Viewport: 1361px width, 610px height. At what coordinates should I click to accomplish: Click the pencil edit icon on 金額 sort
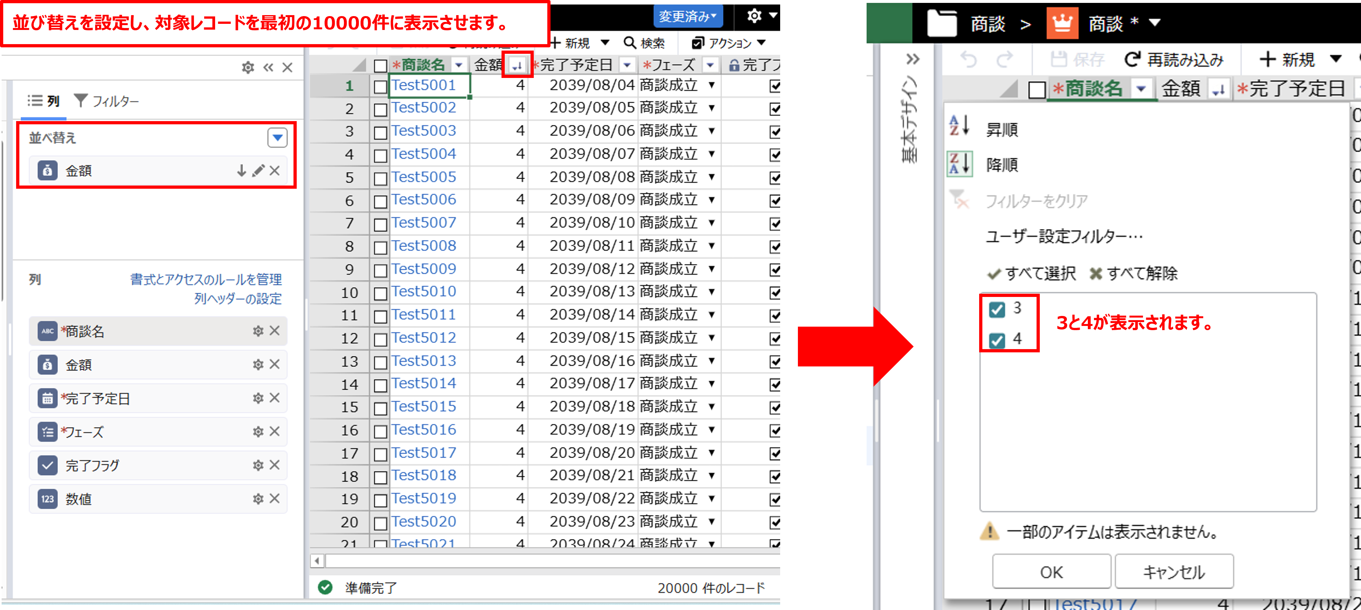(x=258, y=170)
